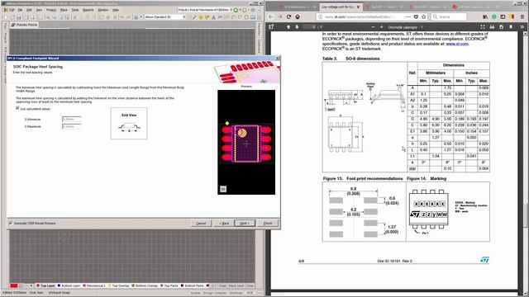Viewport: 529px width, 297px height.
Task: Click the preview 2D/3D toggle icon
Action: coord(223,189)
